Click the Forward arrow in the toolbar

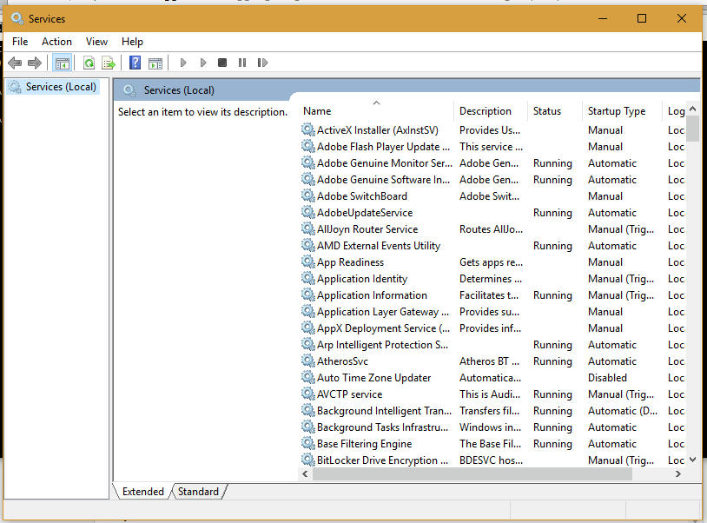coord(35,63)
